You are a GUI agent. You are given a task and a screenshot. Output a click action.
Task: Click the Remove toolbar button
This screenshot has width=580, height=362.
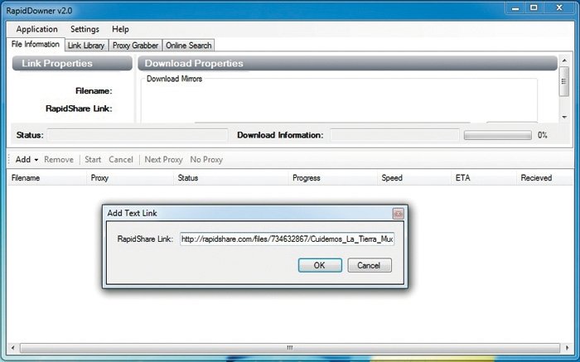[59, 160]
